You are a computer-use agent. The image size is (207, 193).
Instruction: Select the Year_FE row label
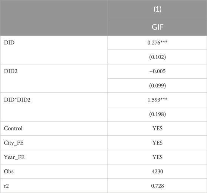[x=14, y=157]
